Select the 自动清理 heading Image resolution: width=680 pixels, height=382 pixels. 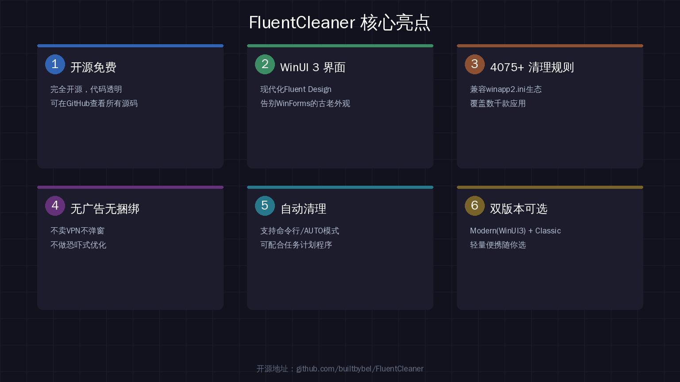pyautogui.click(x=303, y=209)
